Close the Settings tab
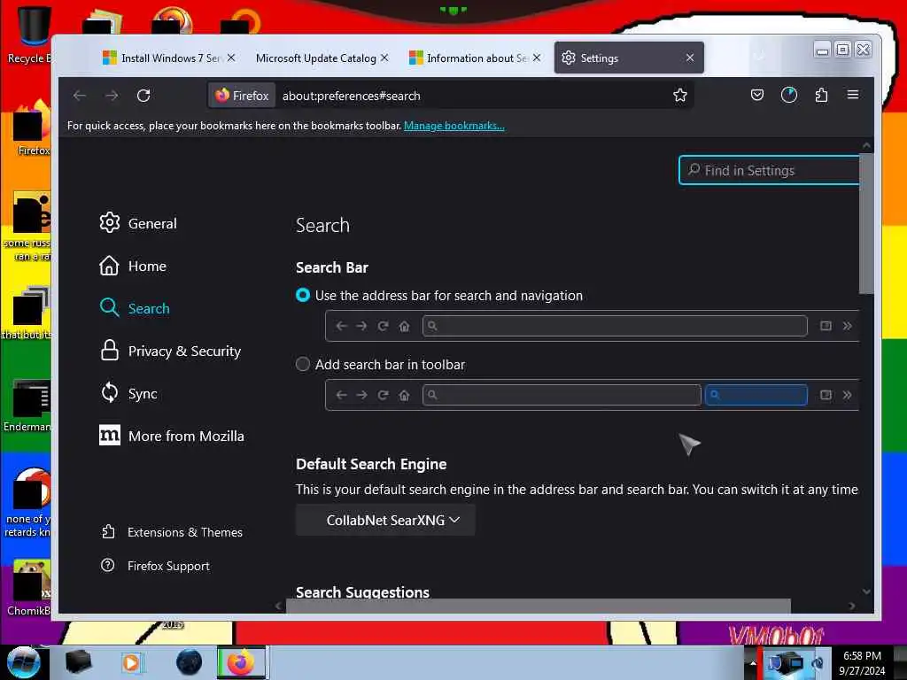This screenshot has width=907, height=680. coord(689,58)
